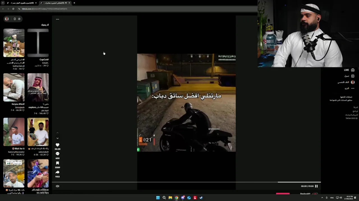This screenshot has height=201, width=359.
Task: Click the pix.top1 username text
Action: point(45,111)
